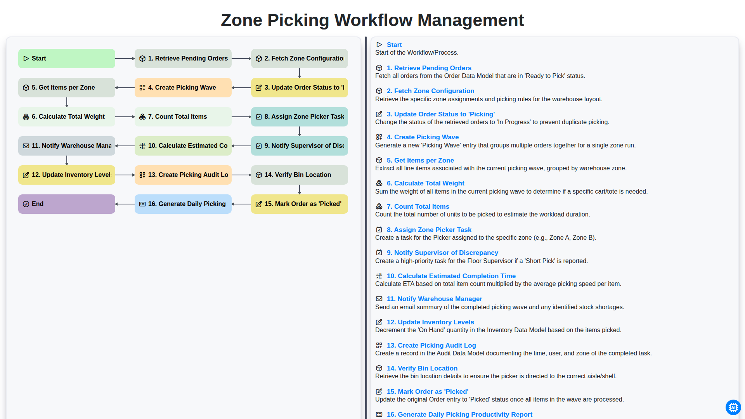This screenshot has width=745, height=419.
Task: Click description 'Fetch all orders from the Order Data Model'
Action: click(480, 76)
